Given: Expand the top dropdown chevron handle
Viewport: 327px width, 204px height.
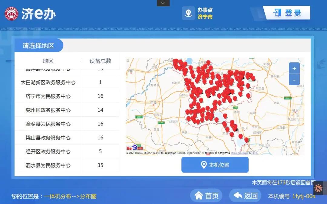Looking at the screenshot, I should (163, 3).
